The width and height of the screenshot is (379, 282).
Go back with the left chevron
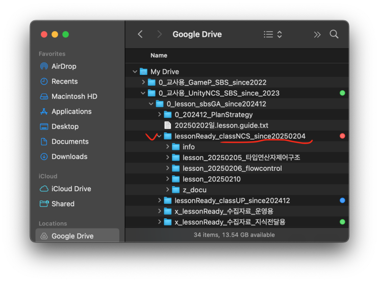(140, 34)
